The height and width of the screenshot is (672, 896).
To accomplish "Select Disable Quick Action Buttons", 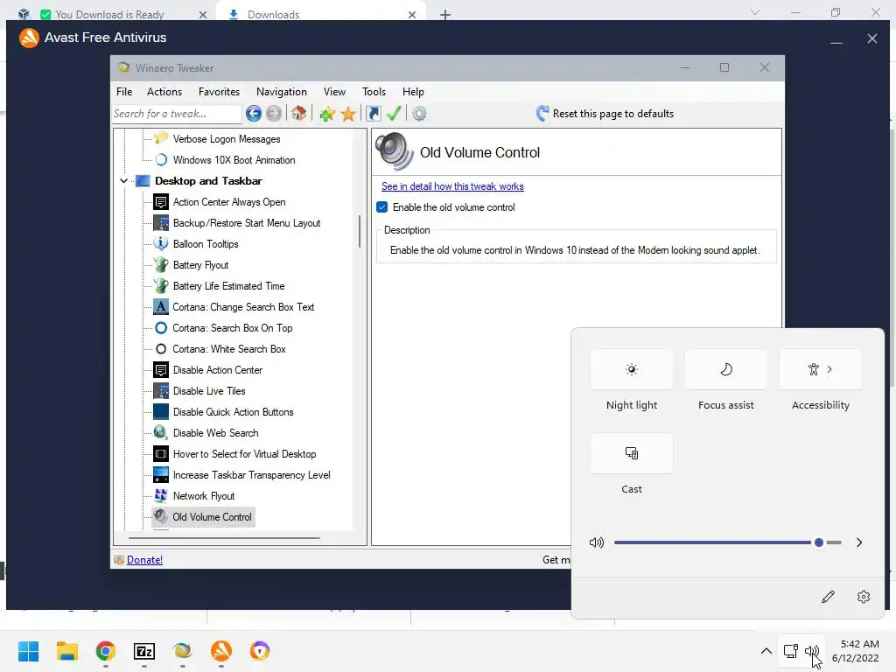I will 233,412.
